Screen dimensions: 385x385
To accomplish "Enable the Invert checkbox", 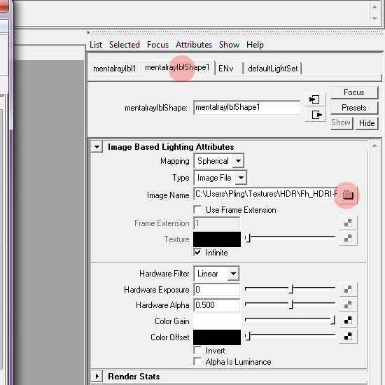I will [x=197, y=351].
